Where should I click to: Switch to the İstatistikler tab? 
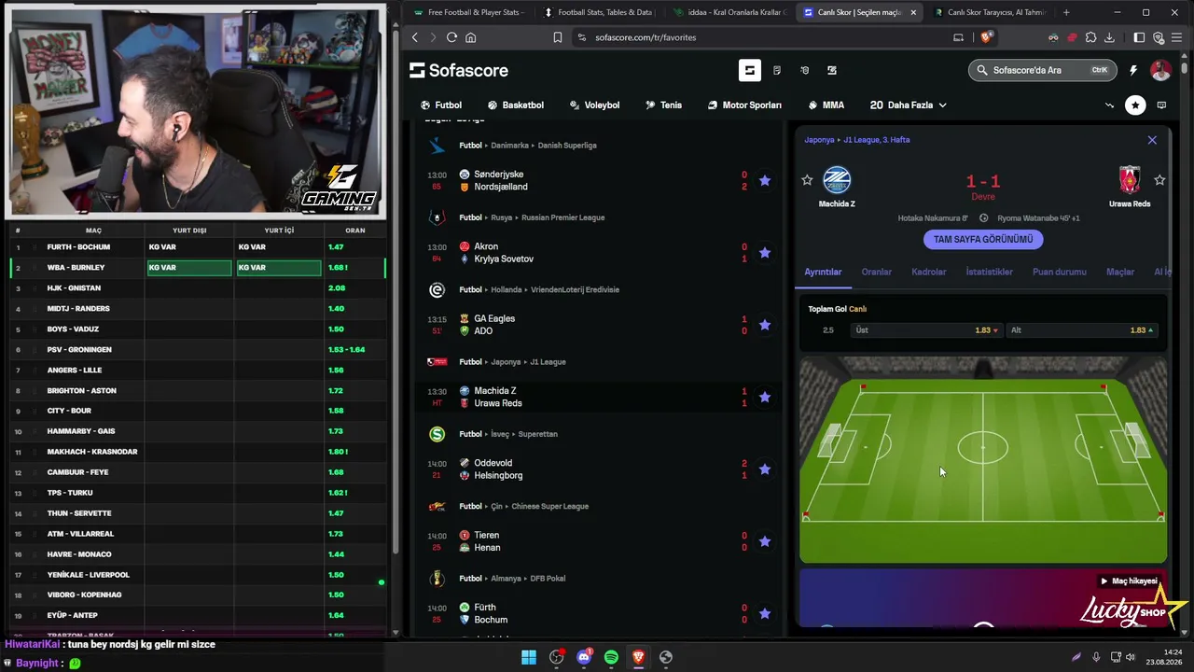989,272
